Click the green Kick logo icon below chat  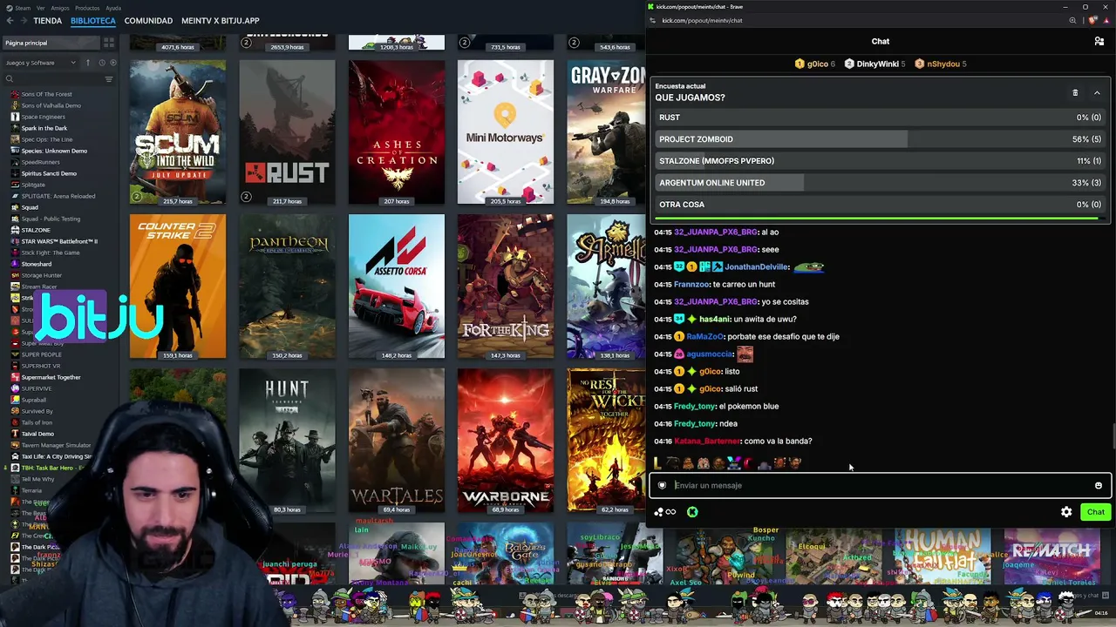(x=692, y=512)
